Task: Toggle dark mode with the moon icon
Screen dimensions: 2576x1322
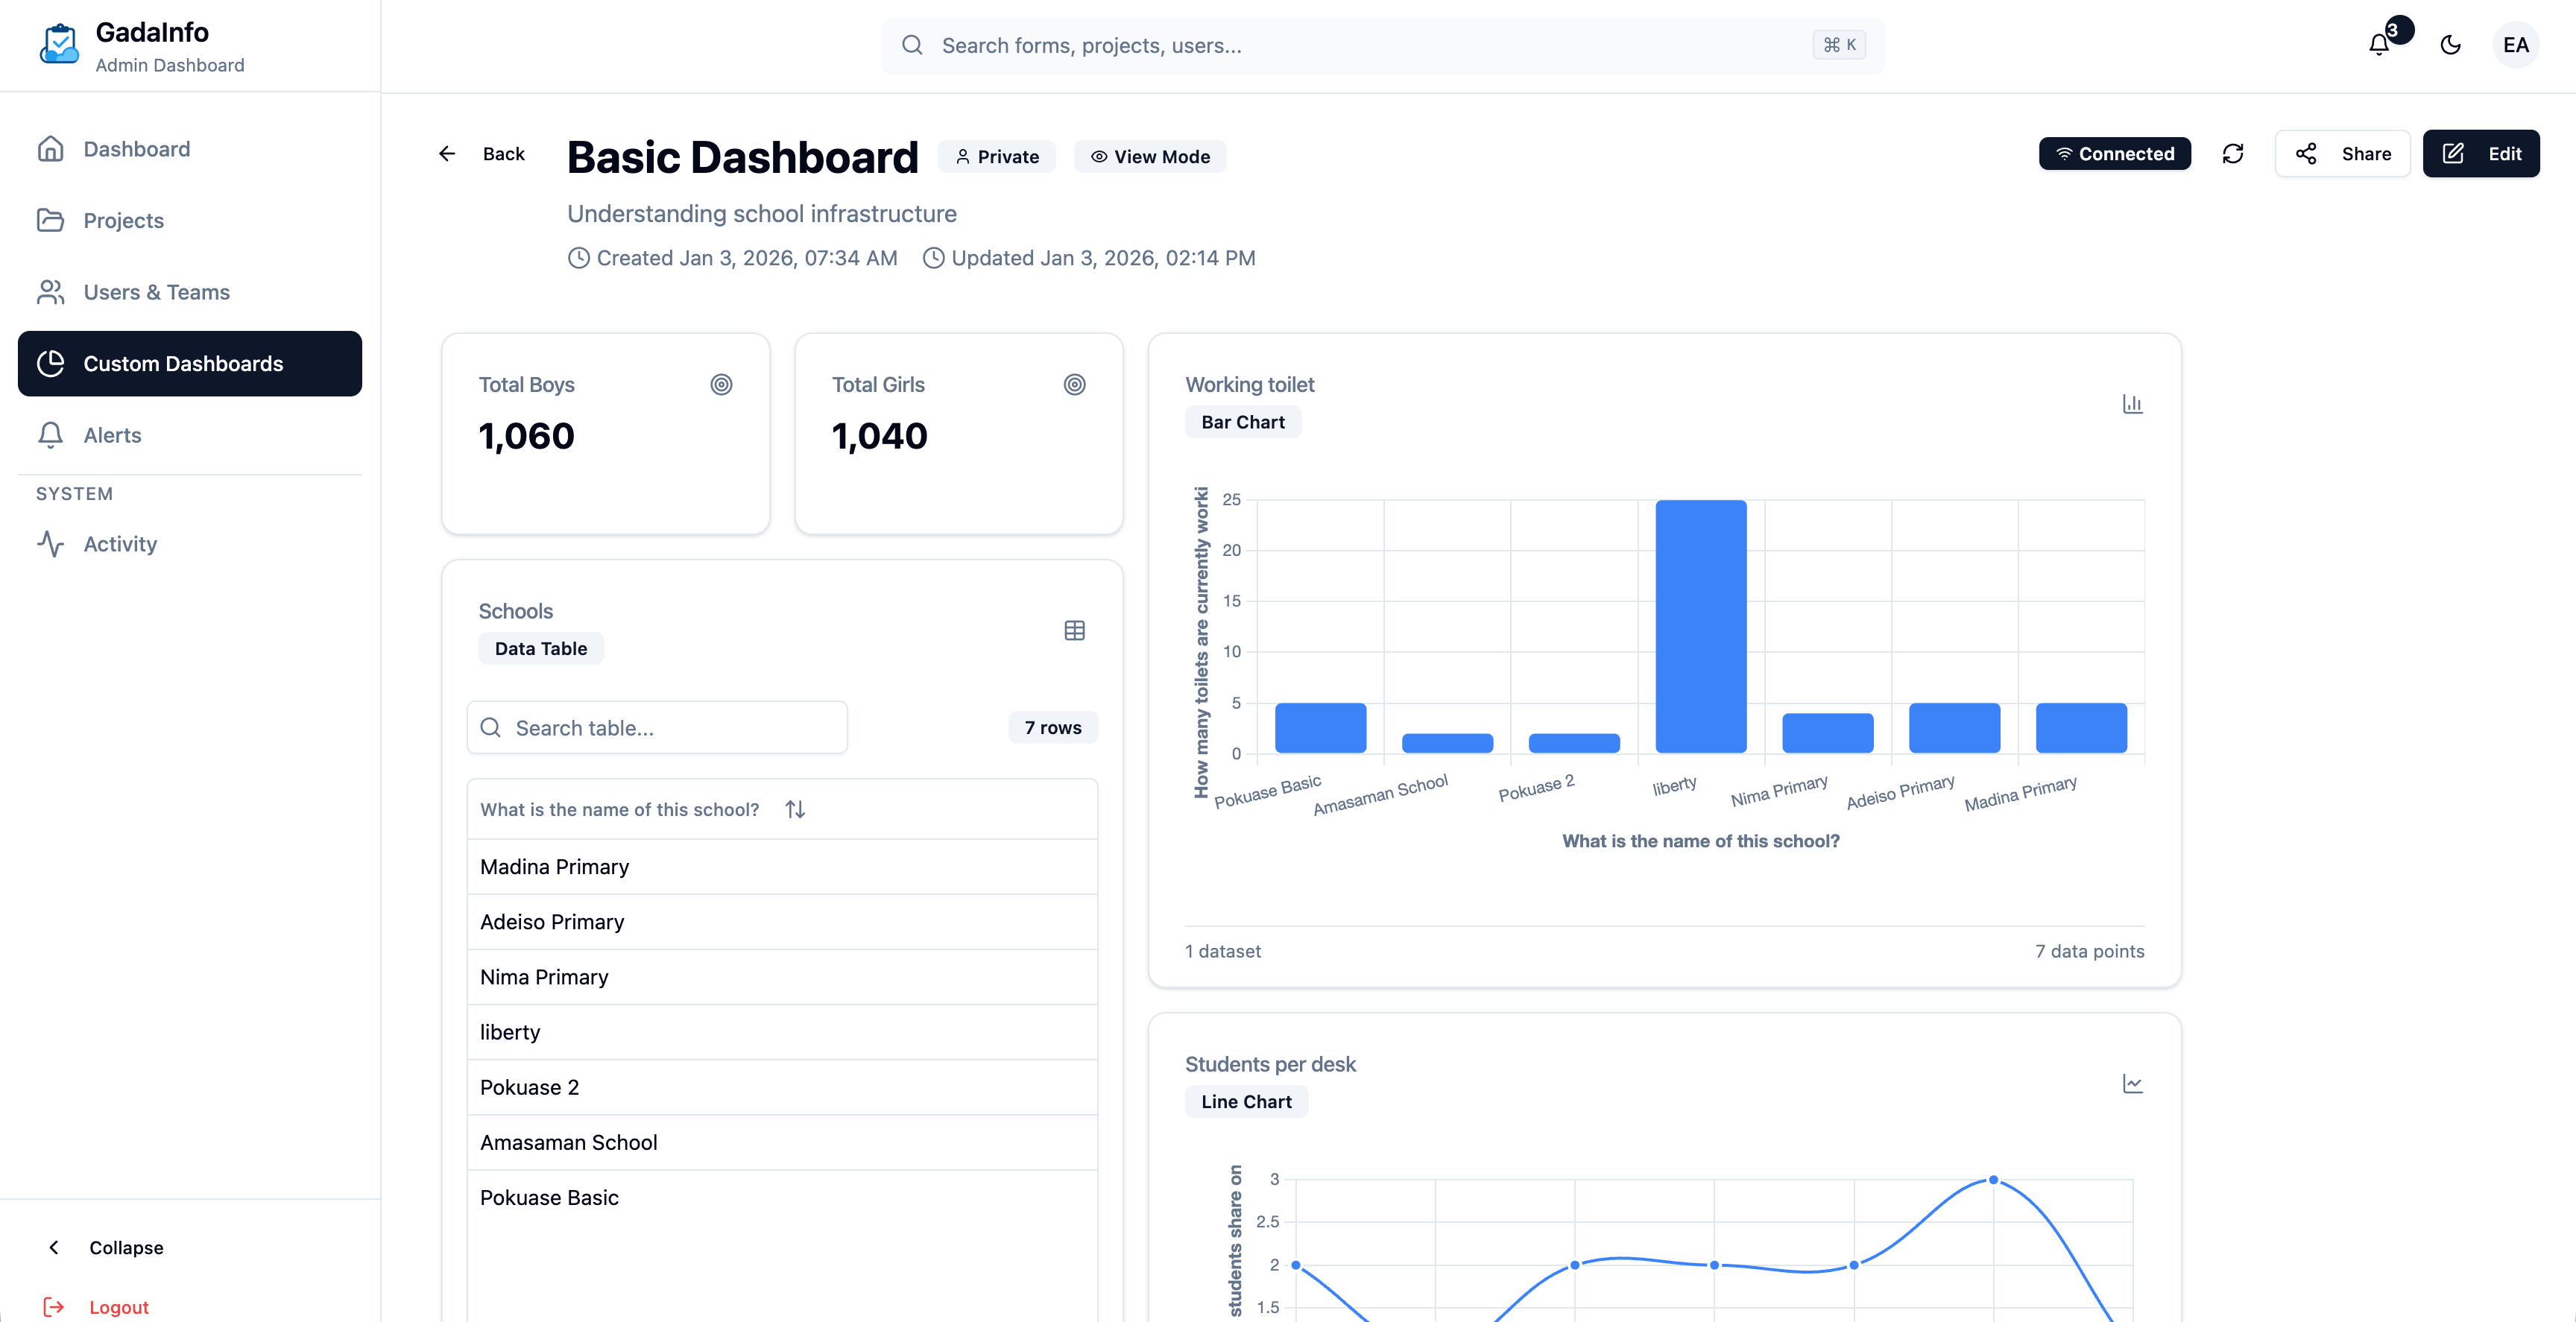Action: pos(2451,45)
